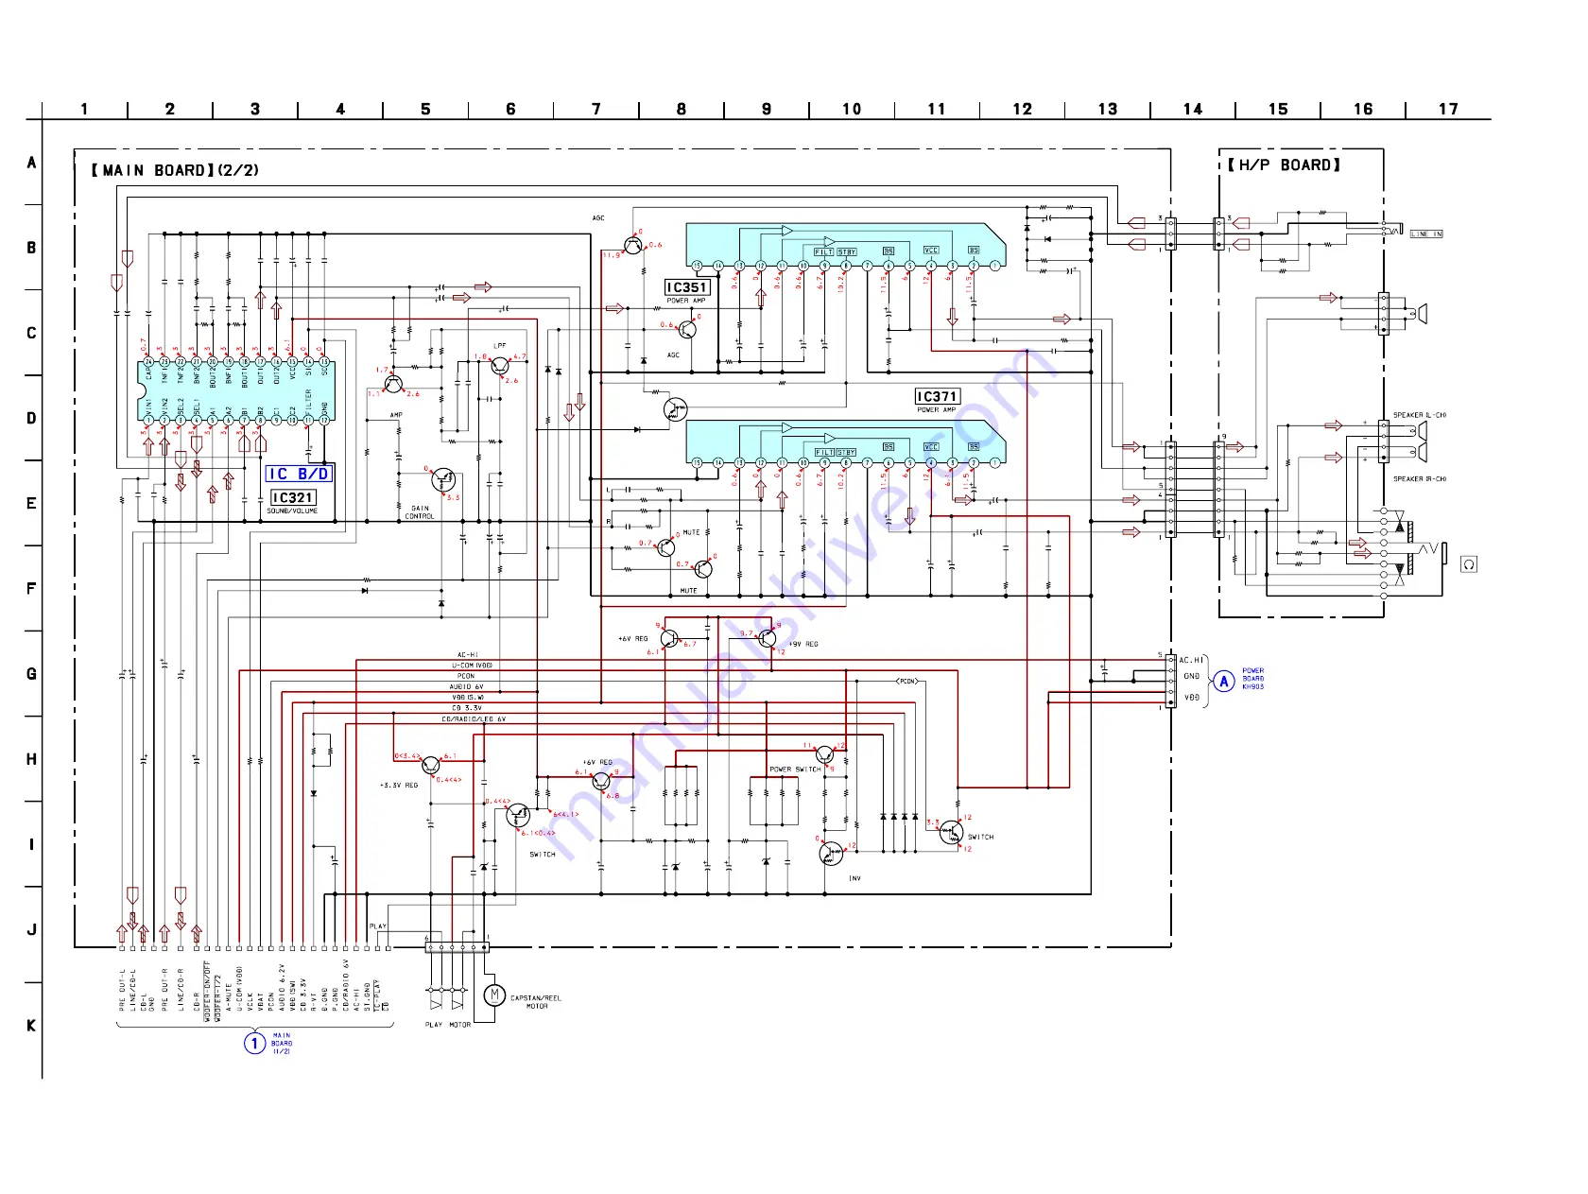Click column header 9 on the grid
The image size is (1588, 1194).
pyautogui.click(x=766, y=110)
